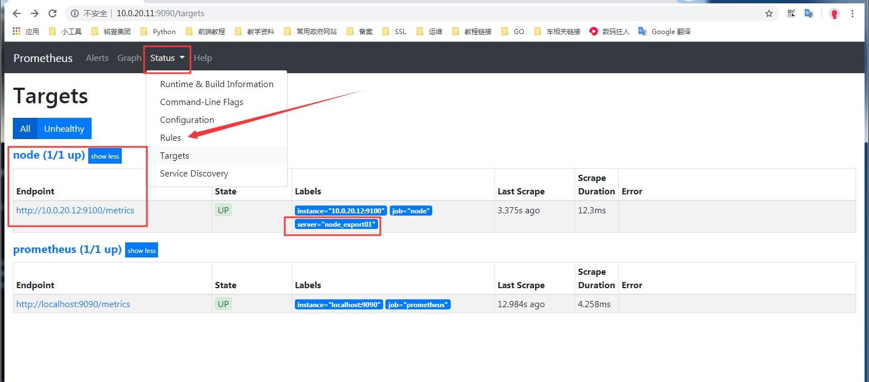This screenshot has width=869, height=382.
Task: Click the Prometheus brand link
Action: (43, 58)
